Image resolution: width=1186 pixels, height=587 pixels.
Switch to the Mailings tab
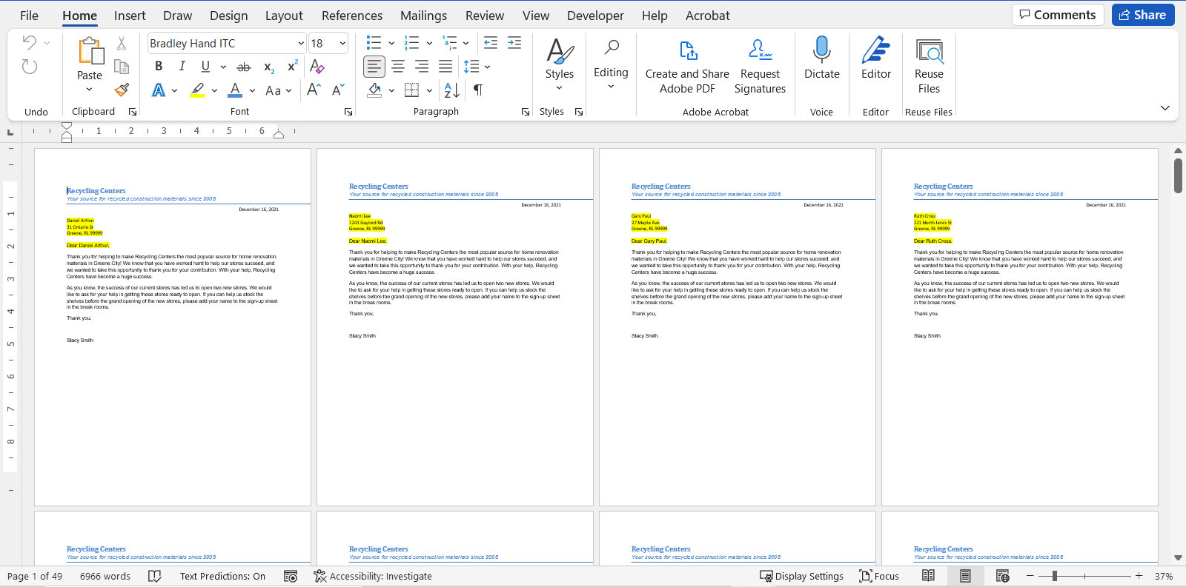tap(423, 16)
